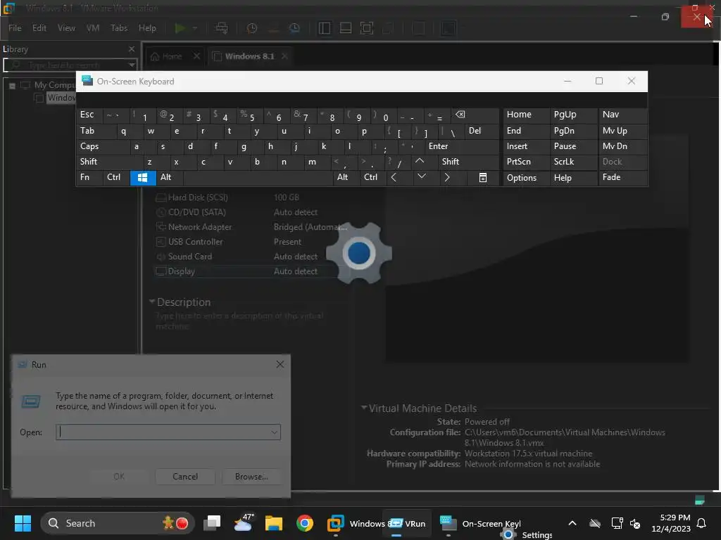Image resolution: width=721 pixels, height=540 pixels.
Task: Click the Send Ctrl+Alt+Del toolbar icon
Action: click(x=222, y=28)
